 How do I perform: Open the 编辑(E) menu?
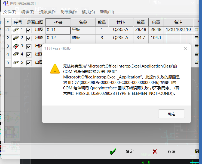pyautogui.click(x=28, y=12)
